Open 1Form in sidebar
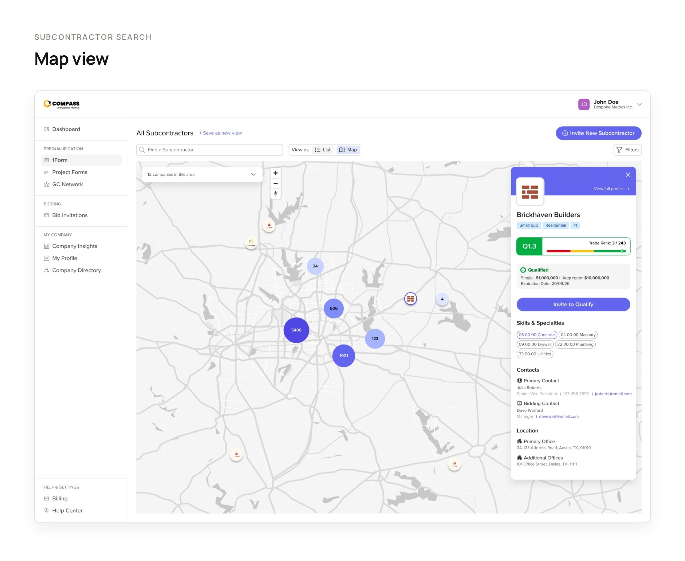Image resolution: width=685 pixels, height=561 pixels. 81,160
